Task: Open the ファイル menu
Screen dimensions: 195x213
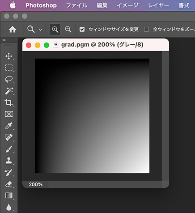Action: [x=76, y=5]
